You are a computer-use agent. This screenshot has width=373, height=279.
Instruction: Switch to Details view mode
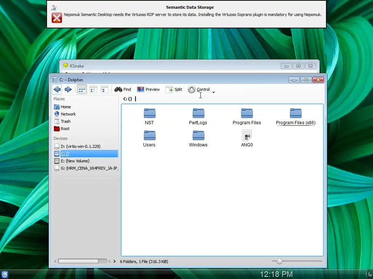click(x=105, y=90)
